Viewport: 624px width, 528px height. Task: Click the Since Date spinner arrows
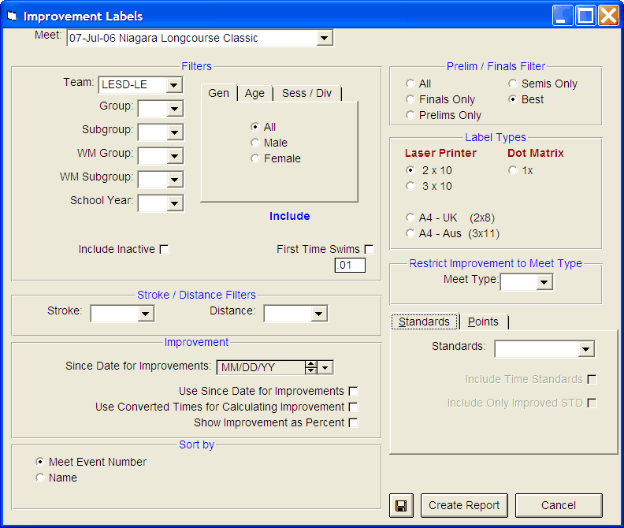coord(310,366)
